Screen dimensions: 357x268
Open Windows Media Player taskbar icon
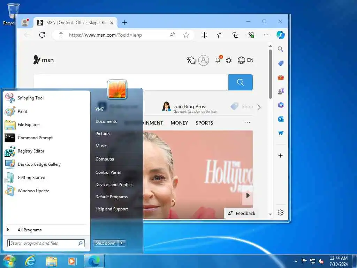coord(72,261)
